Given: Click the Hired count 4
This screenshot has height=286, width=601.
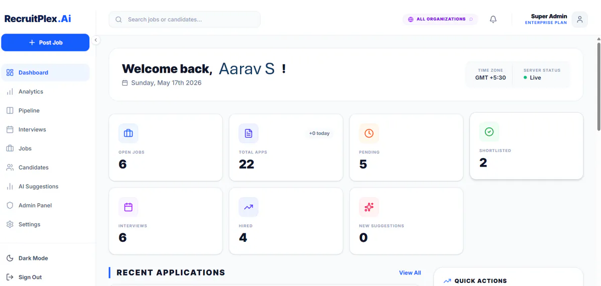Looking at the screenshot, I should pos(243,238).
